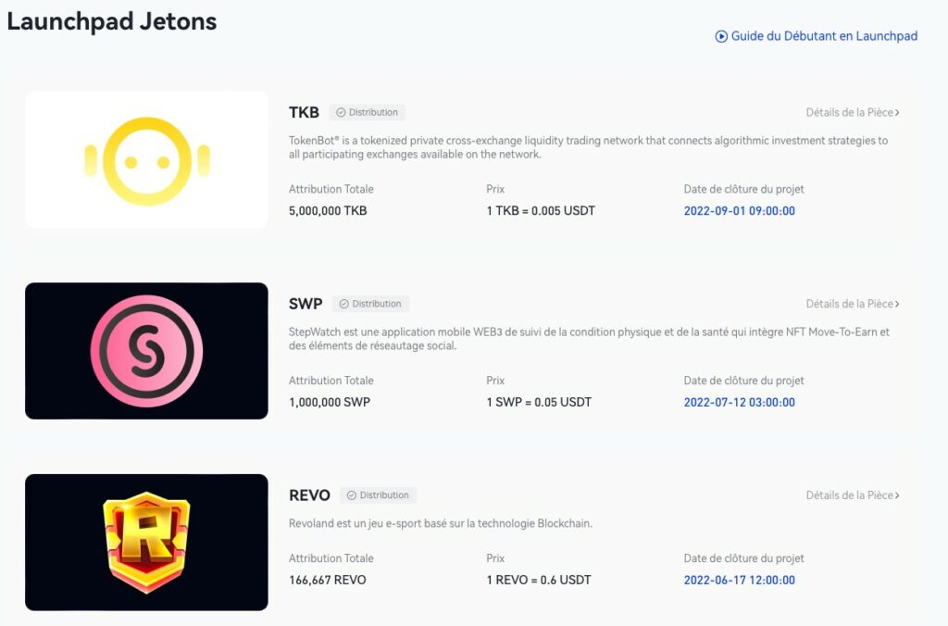Open Détails de la Pièce for REVO
Viewport: 948px width, 626px height.
tap(852, 495)
